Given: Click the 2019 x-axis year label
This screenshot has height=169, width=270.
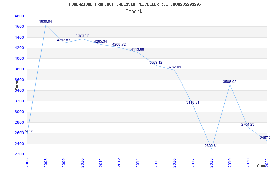Looking at the screenshot, I should tap(230, 163).
